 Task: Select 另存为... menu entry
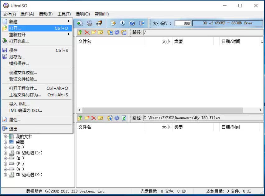point(37,57)
